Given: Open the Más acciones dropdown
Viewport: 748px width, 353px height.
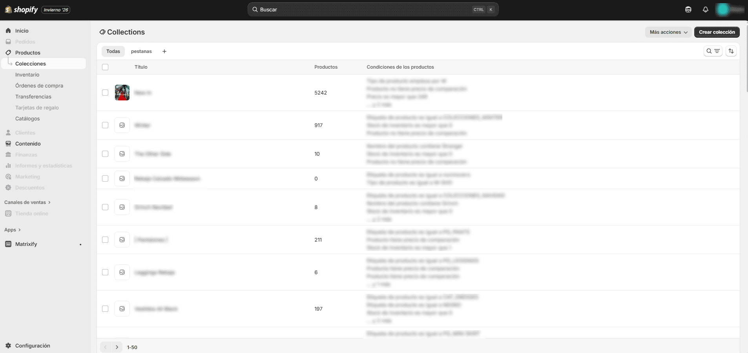Looking at the screenshot, I should [668, 32].
